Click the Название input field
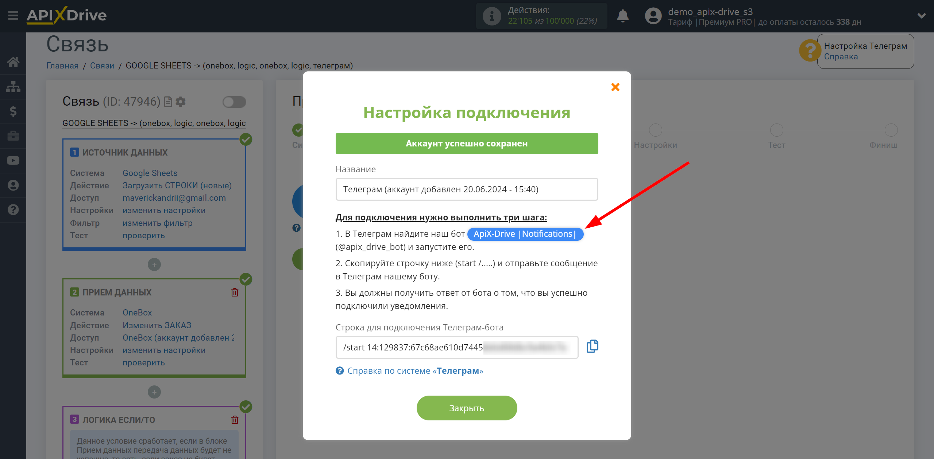Viewport: 934px width, 459px height. tap(467, 189)
